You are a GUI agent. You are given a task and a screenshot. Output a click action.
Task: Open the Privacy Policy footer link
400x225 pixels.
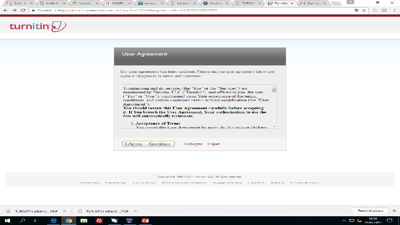[x=90, y=182]
